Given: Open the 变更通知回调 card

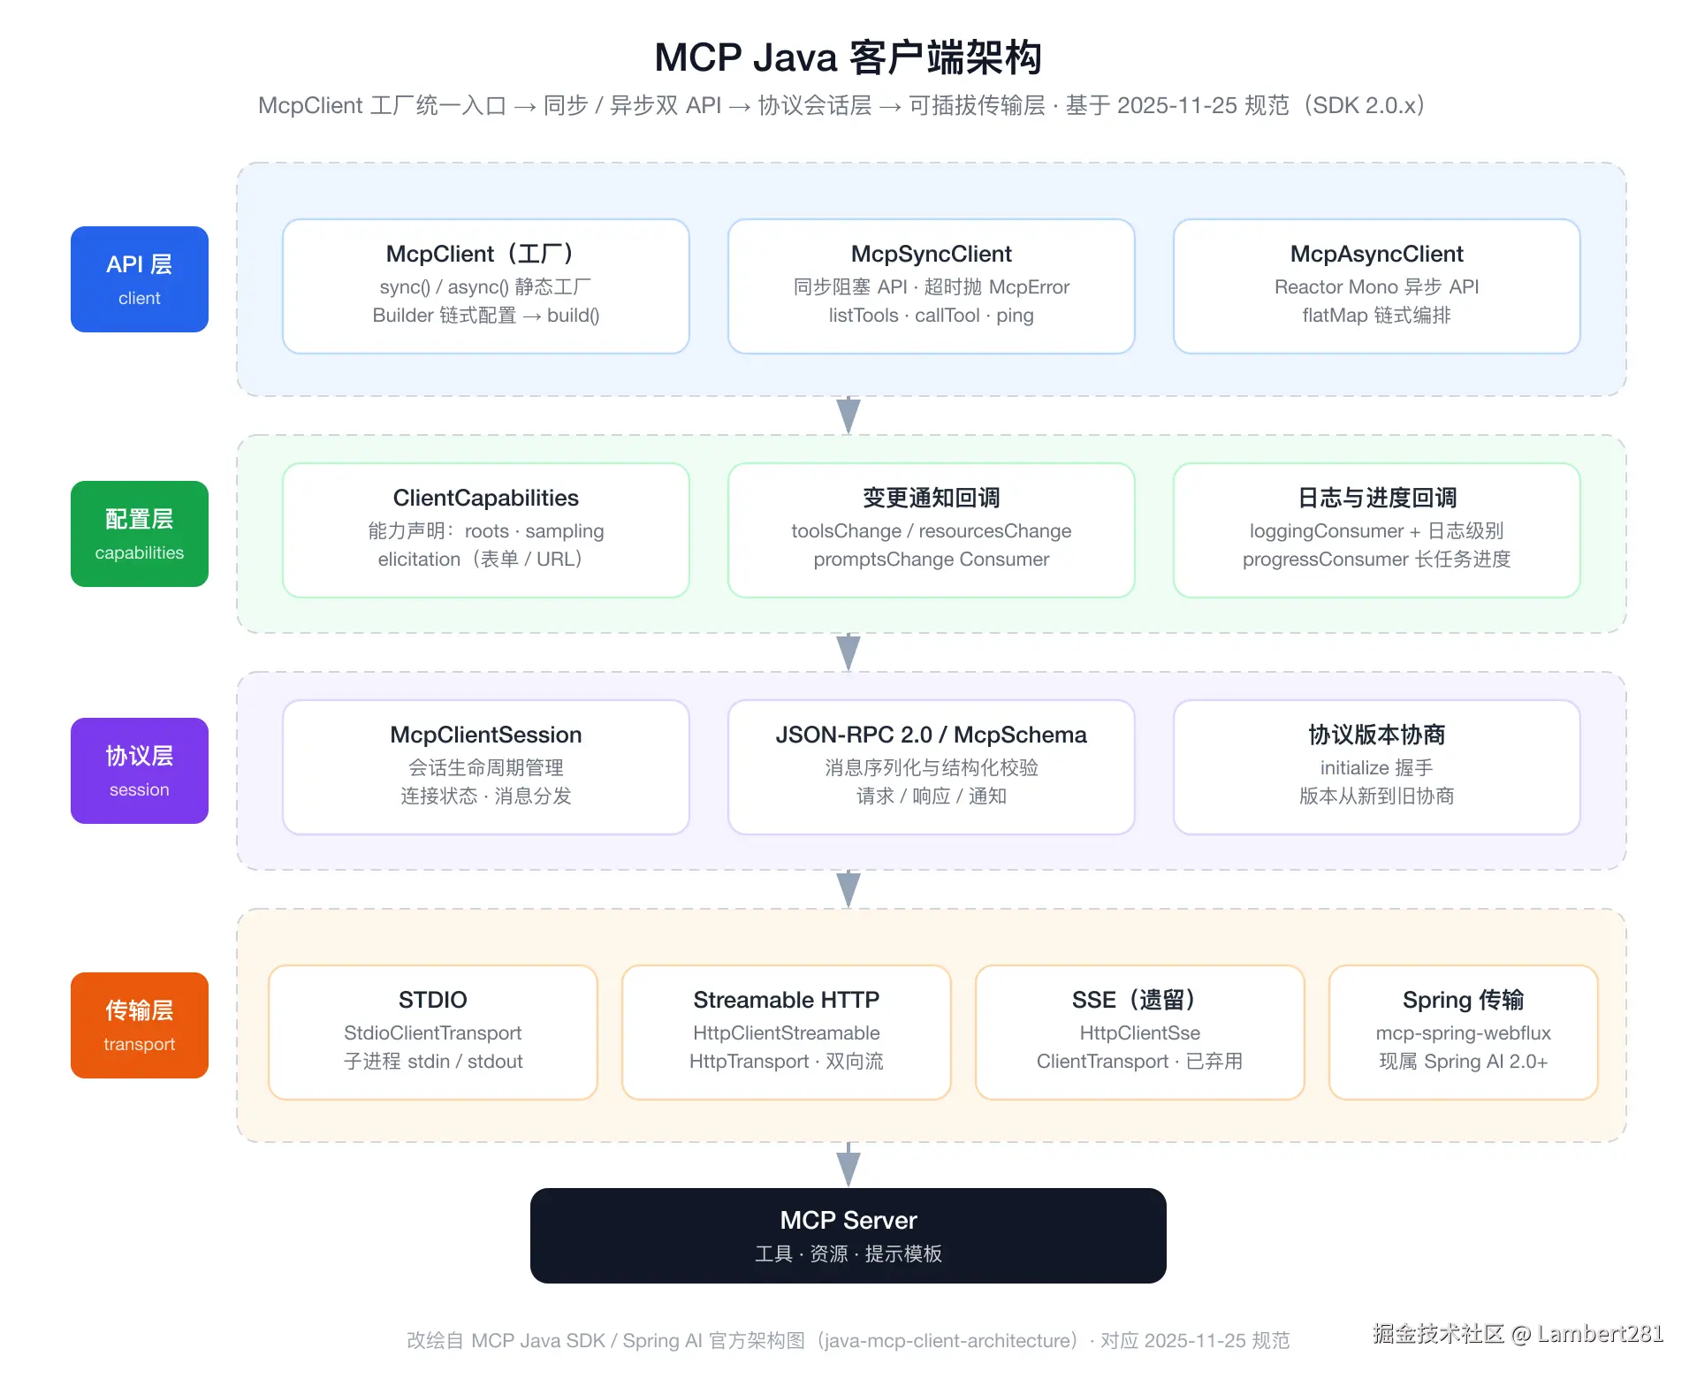Looking at the screenshot, I should pos(932,530).
